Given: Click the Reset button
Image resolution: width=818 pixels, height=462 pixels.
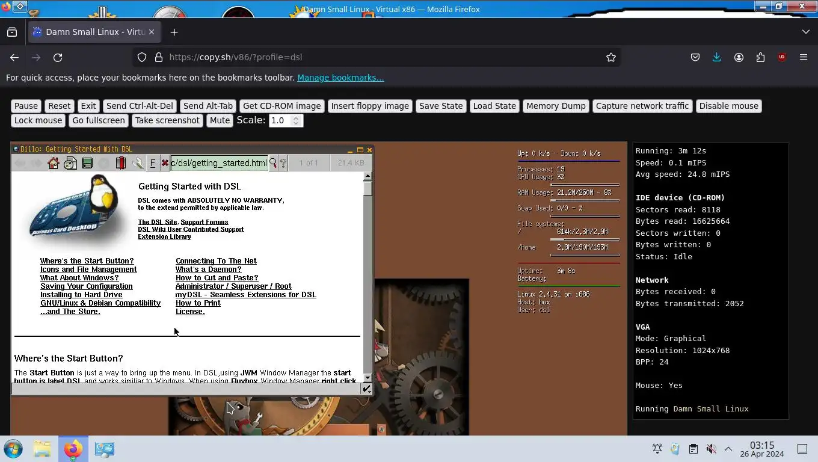Looking at the screenshot, I should (59, 106).
